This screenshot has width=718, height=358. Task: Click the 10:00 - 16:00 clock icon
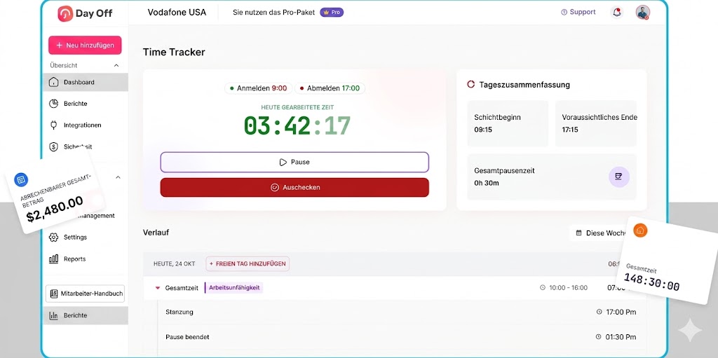[543, 287]
